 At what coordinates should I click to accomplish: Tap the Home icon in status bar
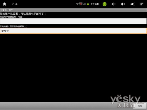click(x=4, y=4)
